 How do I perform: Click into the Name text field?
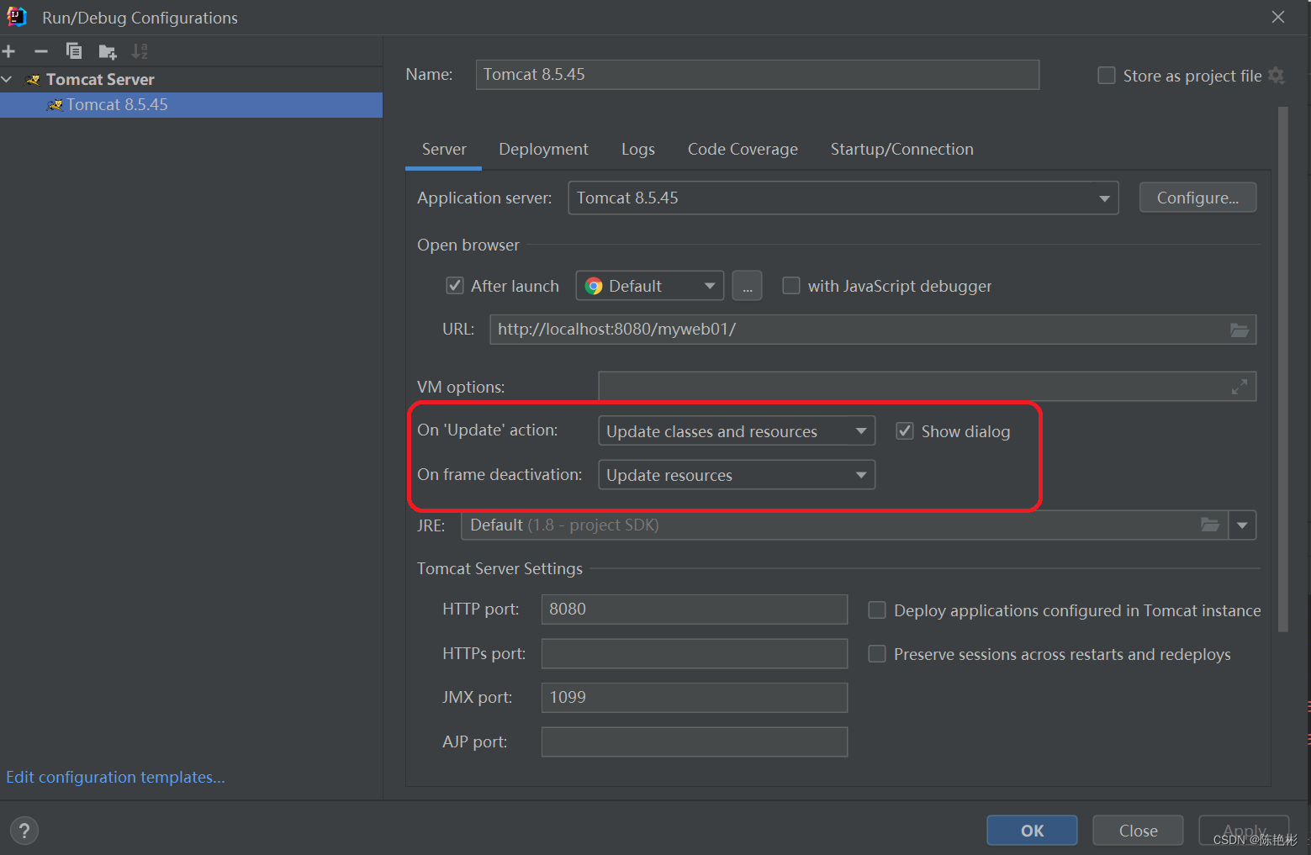point(758,75)
